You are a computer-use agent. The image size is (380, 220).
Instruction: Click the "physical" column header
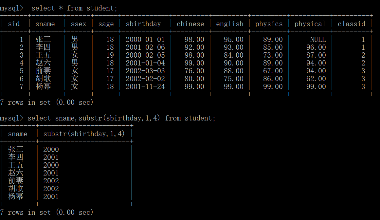(310, 24)
